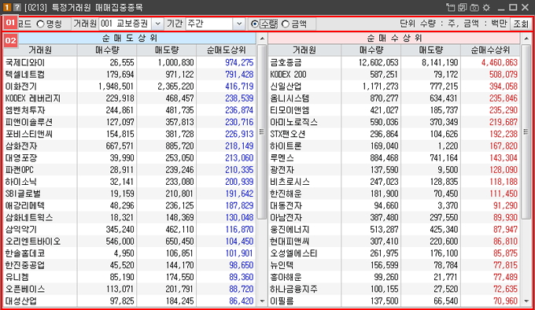Click the scroll-down arrow of the right table
Image resolution: width=535 pixels, height=310 pixels.
pos(526,301)
